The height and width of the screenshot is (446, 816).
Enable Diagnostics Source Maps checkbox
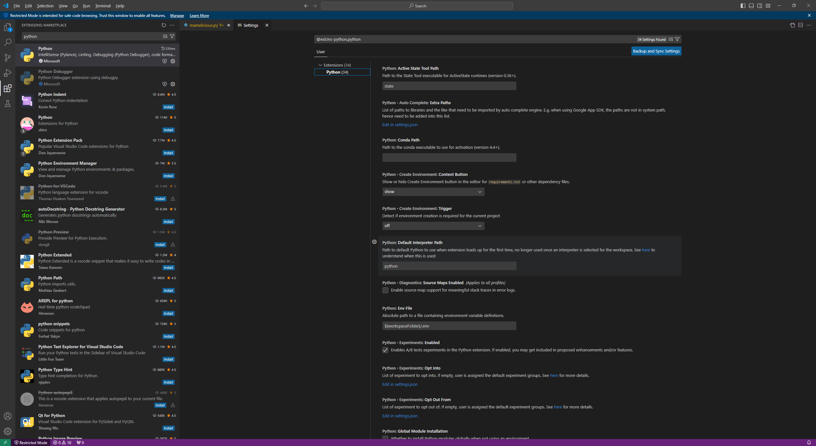coord(385,290)
